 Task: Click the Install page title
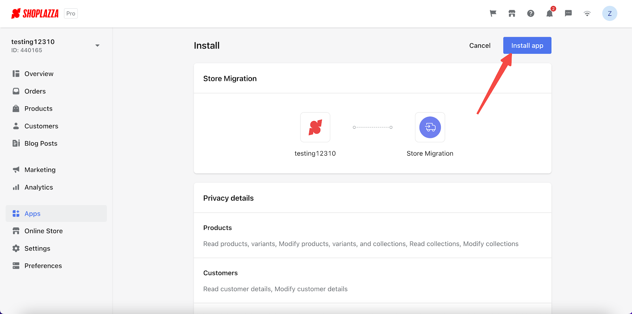tap(207, 45)
